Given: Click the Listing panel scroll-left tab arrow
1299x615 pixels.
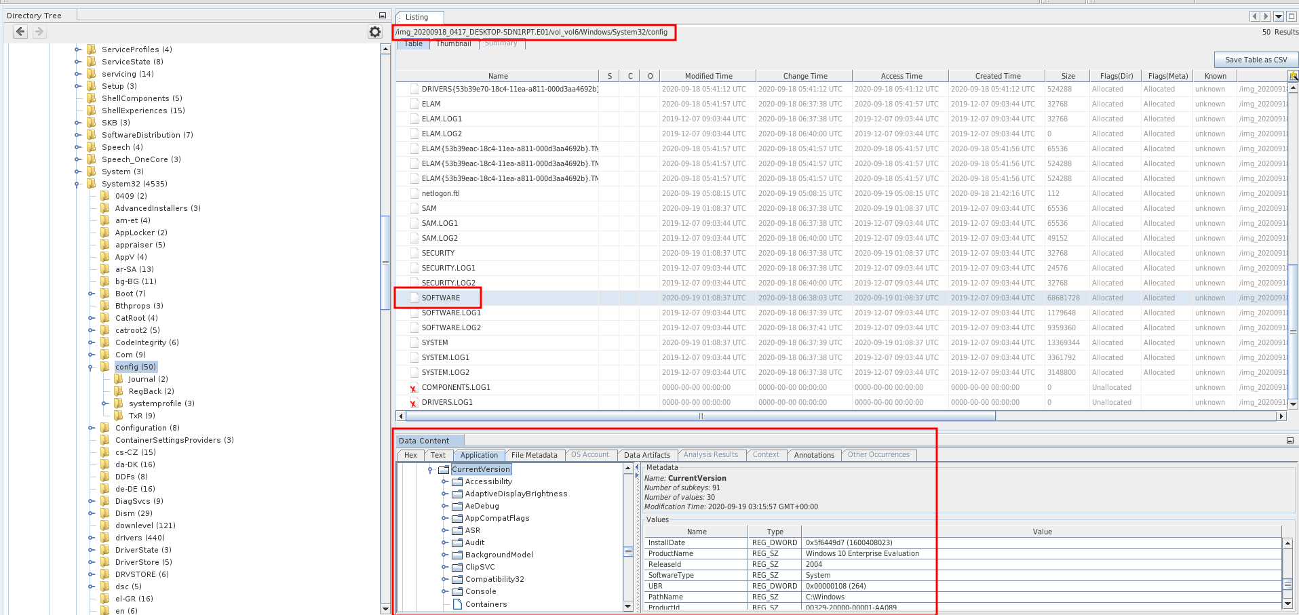Looking at the screenshot, I should 1254,16.
